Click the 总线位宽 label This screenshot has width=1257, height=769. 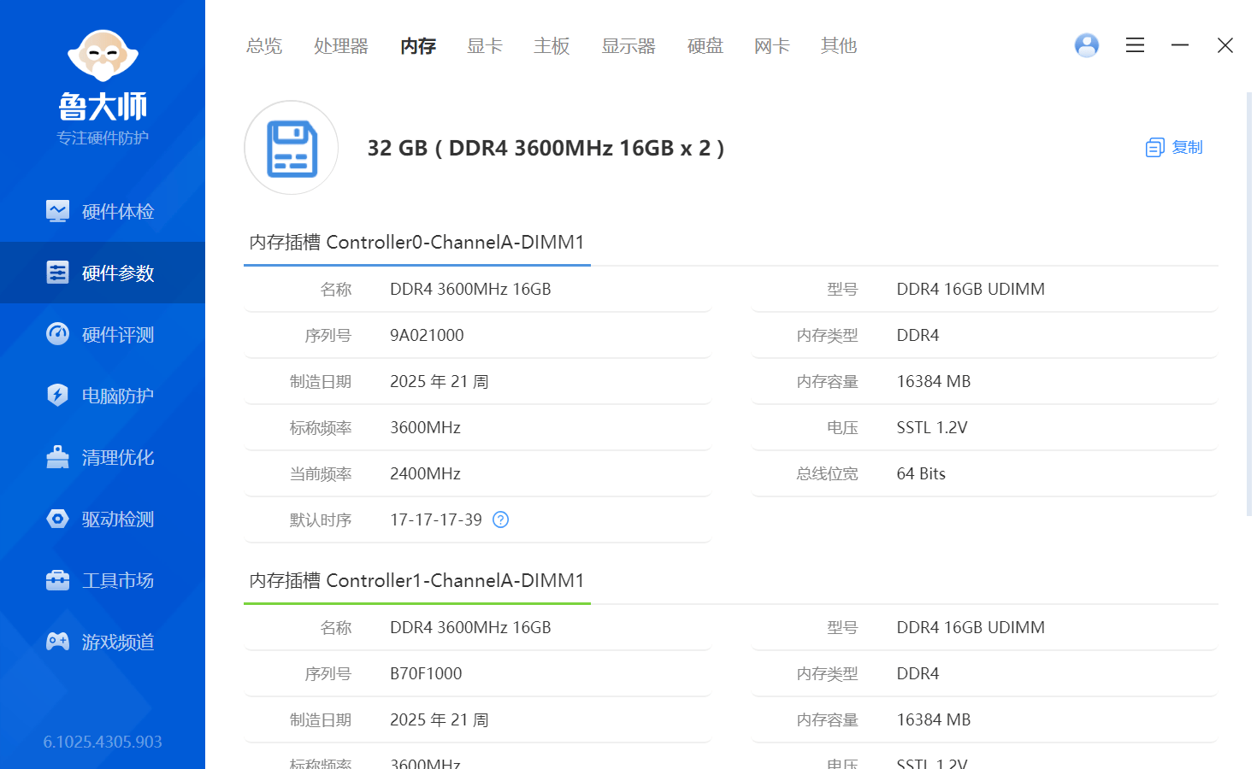coord(827,473)
